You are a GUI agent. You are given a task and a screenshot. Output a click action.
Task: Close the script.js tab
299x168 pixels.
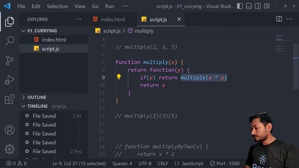[179, 19]
